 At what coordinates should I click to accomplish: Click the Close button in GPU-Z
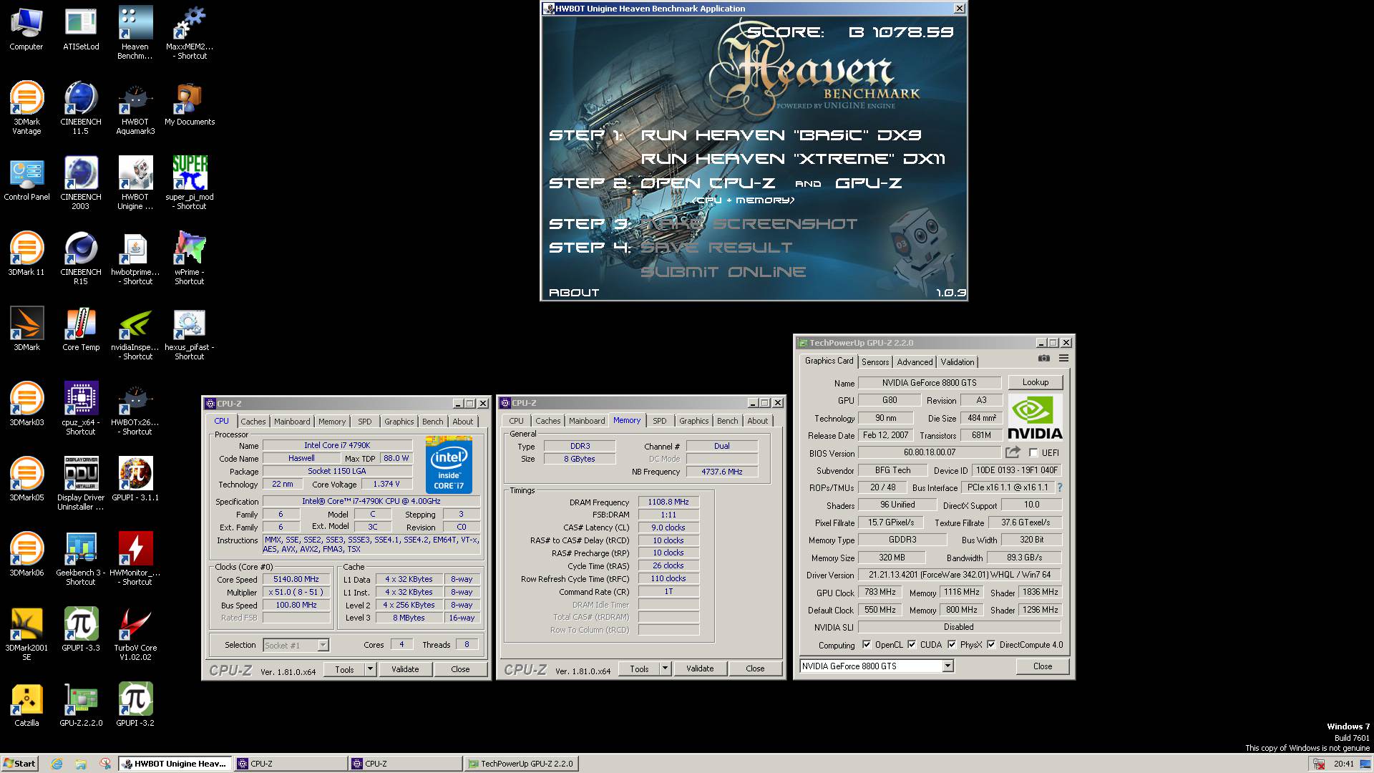[1043, 666]
